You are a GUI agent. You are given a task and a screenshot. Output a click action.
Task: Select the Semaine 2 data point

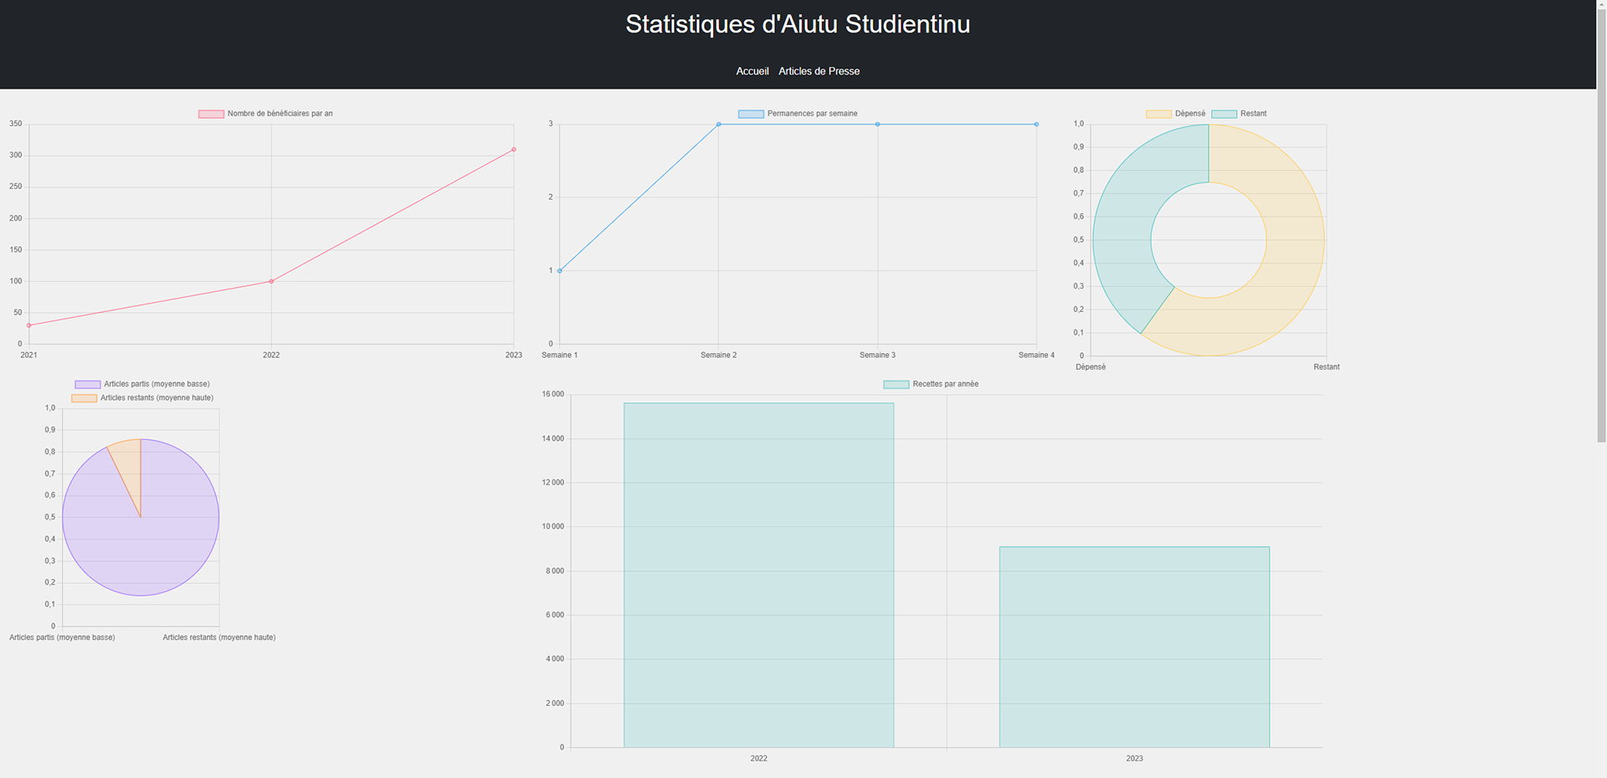point(719,125)
